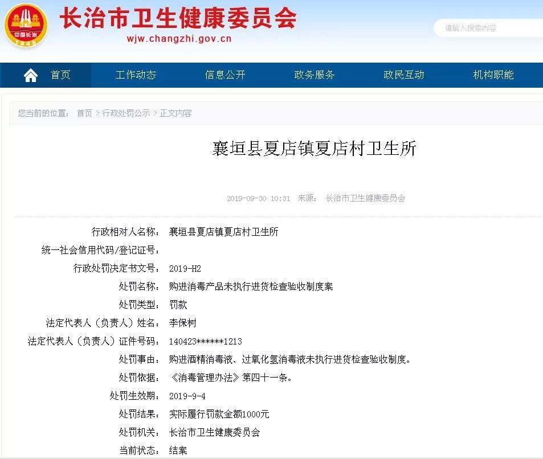Screen dimensions: 543x459
Task: Open the 政务服务 navigation tab
Action: [x=315, y=75]
